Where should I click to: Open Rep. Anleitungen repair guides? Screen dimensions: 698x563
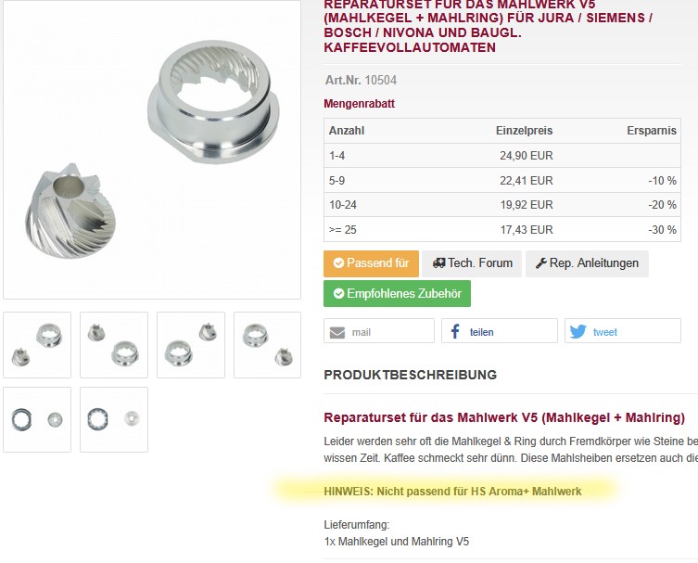[587, 263]
